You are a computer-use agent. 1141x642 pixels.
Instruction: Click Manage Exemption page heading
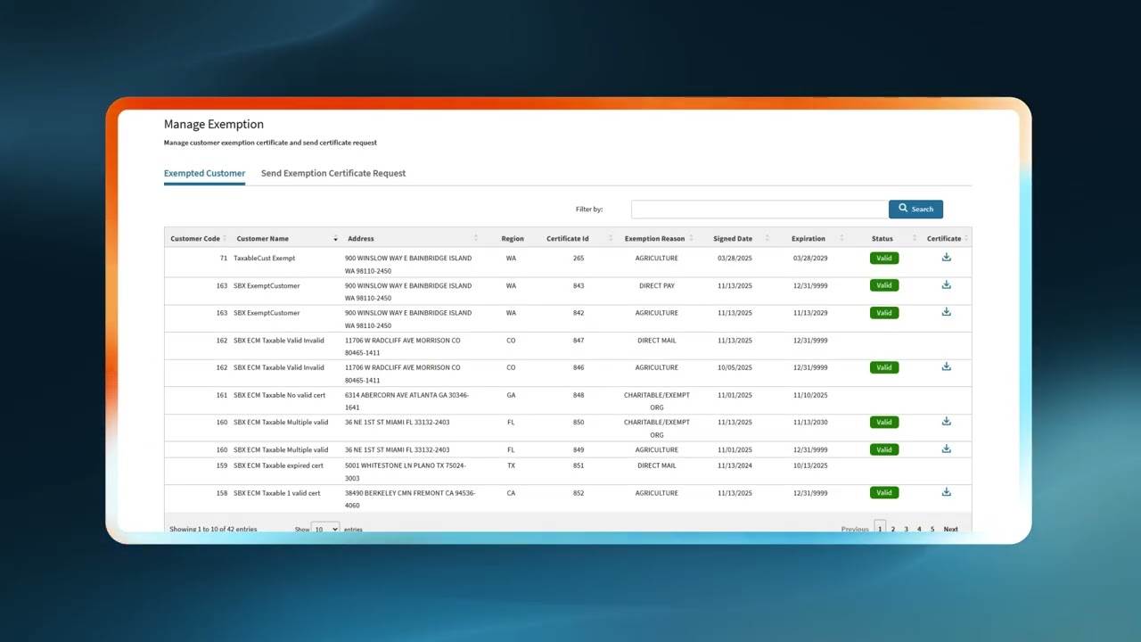click(214, 124)
